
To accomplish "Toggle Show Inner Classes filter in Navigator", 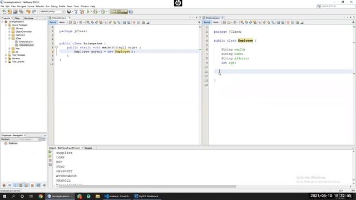I will [27, 185].
